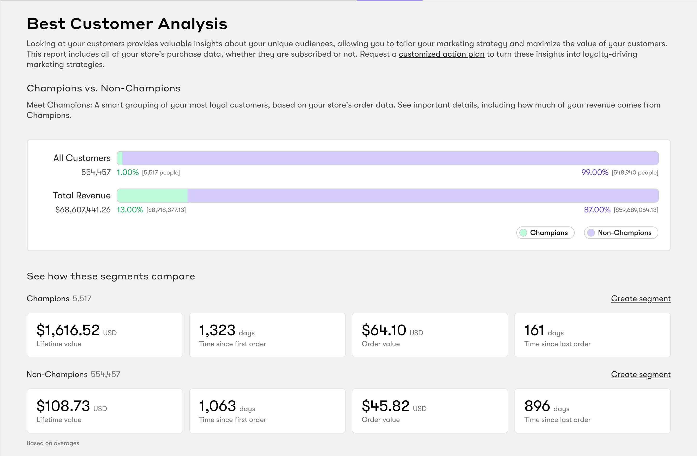Select the Non-Champions $108.73 Lifetime value card
This screenshot has width=697, height=456.
pyautogui.click(x=105, y=411)
